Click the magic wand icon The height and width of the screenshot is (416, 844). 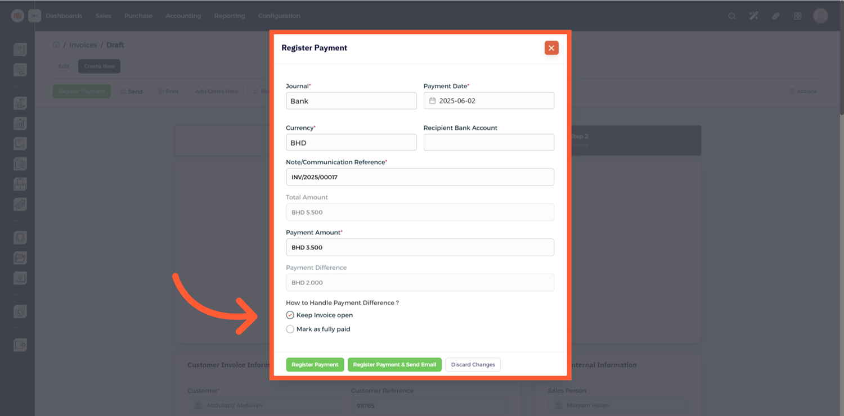point(753,16)
